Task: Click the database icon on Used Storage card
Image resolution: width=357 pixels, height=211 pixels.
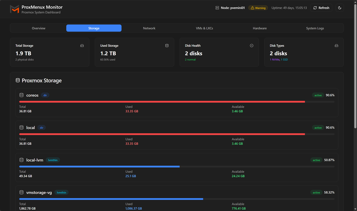Action: click(x=167, y=45)
